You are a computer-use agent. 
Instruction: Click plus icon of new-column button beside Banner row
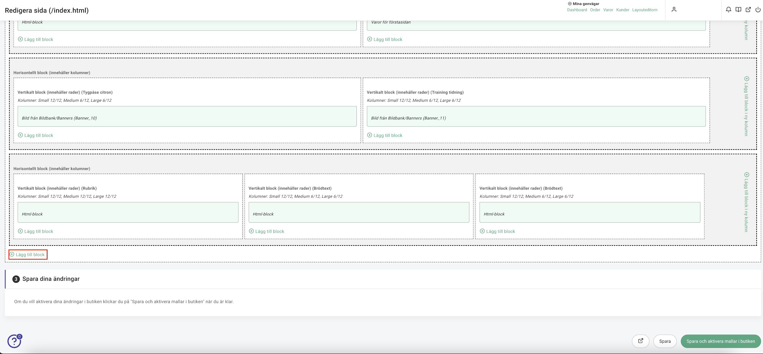[747, 79]
